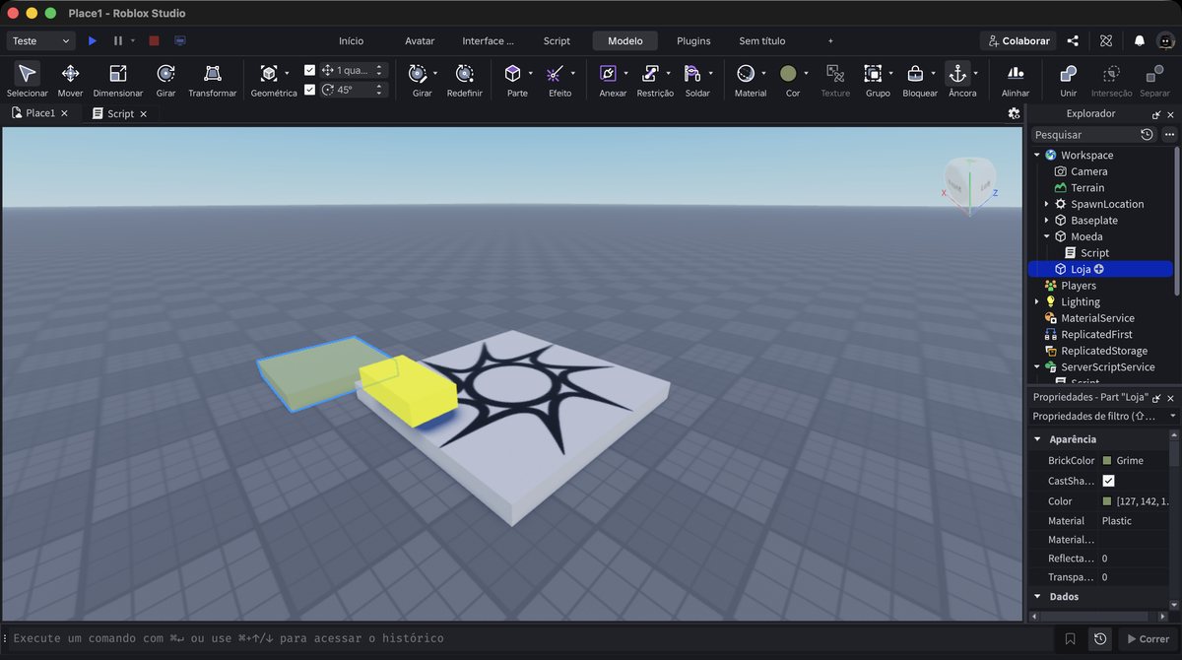Click the bookmark icon in command bar
Image resolution: width=1182 pixels, height=660 pixels.
pos(1071,638)
